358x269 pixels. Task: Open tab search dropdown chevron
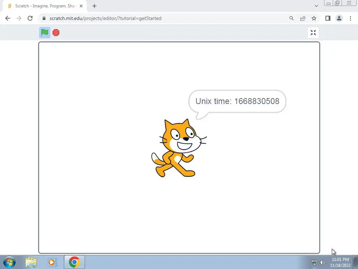point(316,6)
